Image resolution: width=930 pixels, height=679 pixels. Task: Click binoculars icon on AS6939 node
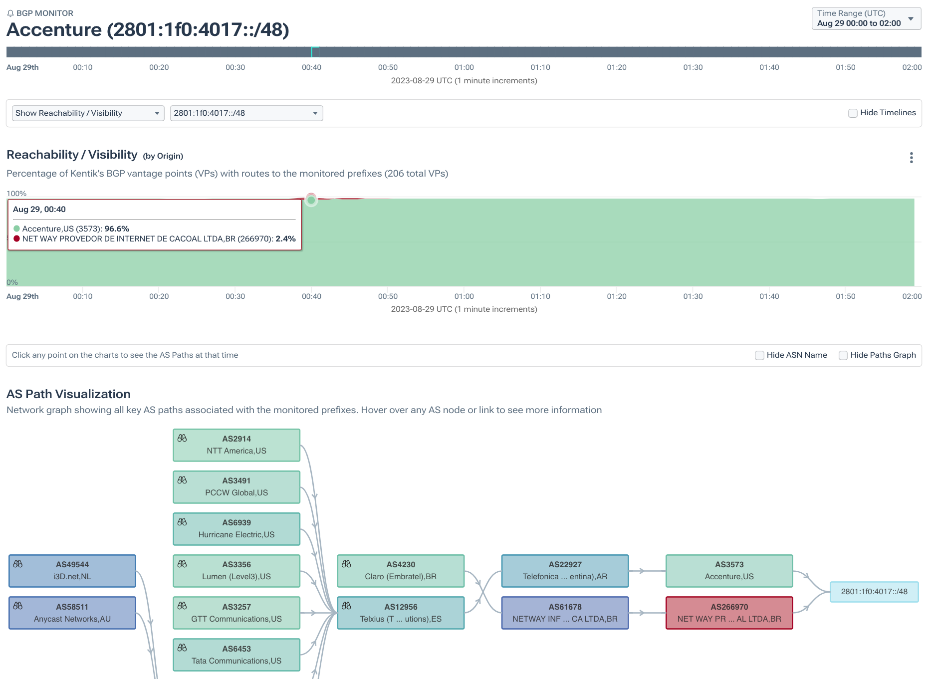click(182, 522)
